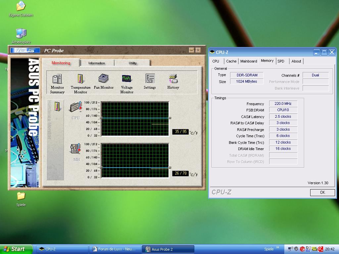The width and height of the screenshot is (339, 254).
Task: Click the Version 1.30 text in CPU-Z
Action: (318, 183)
